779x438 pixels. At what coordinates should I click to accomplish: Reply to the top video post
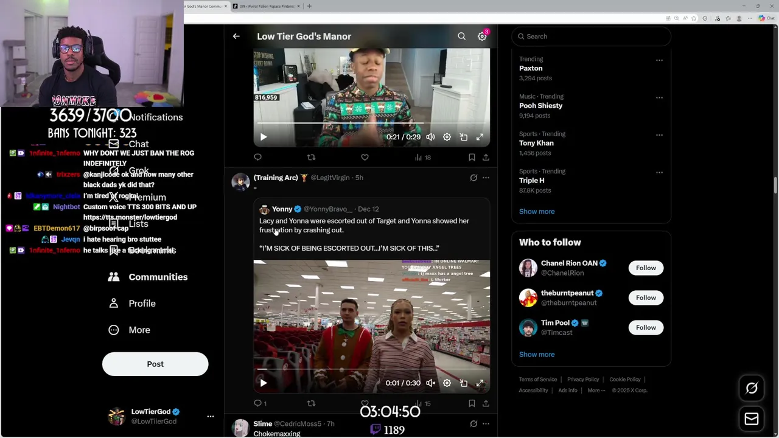[258, 158]
